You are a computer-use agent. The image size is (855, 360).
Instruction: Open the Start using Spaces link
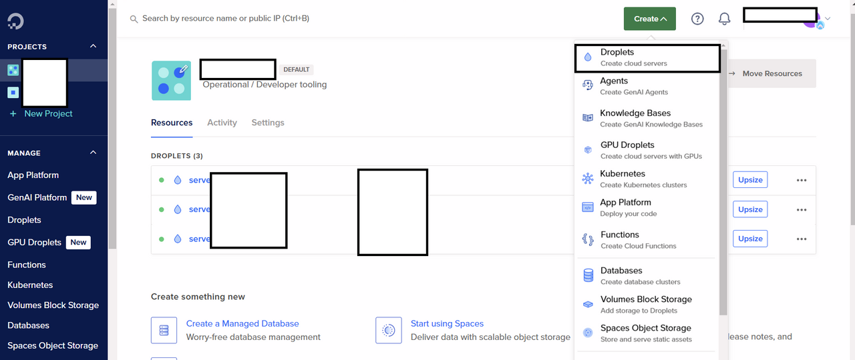447,323
